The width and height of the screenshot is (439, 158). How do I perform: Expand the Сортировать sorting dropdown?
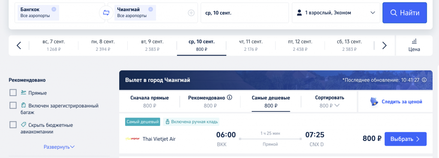(x=330, y=102)
